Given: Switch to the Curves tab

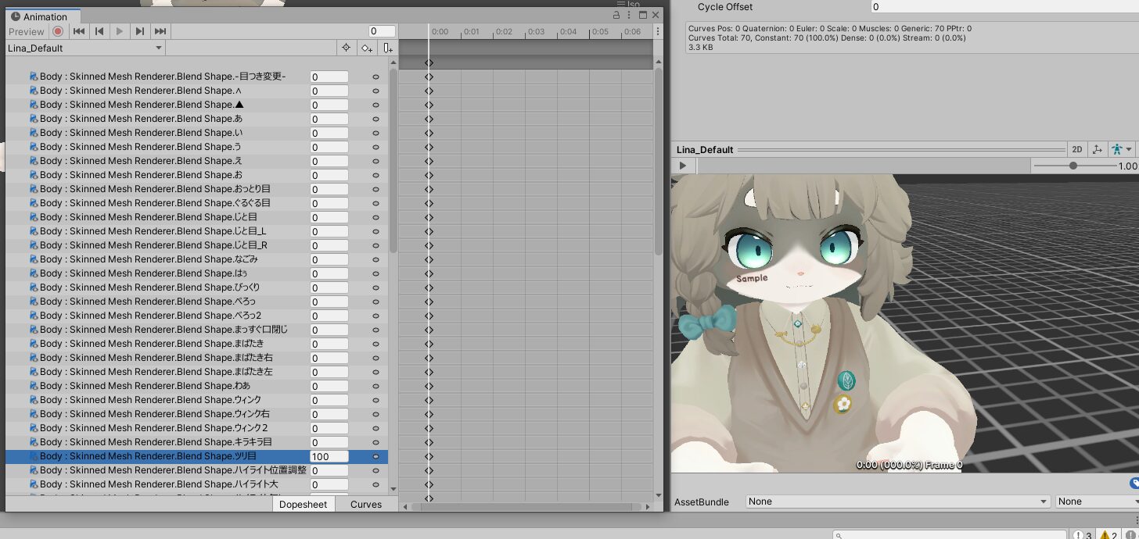Looking at the screenshot, I should pyautogui.click(x=365, y=504).
